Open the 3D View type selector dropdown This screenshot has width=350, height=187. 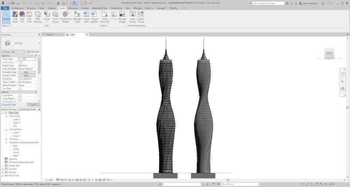click(39, 43)
